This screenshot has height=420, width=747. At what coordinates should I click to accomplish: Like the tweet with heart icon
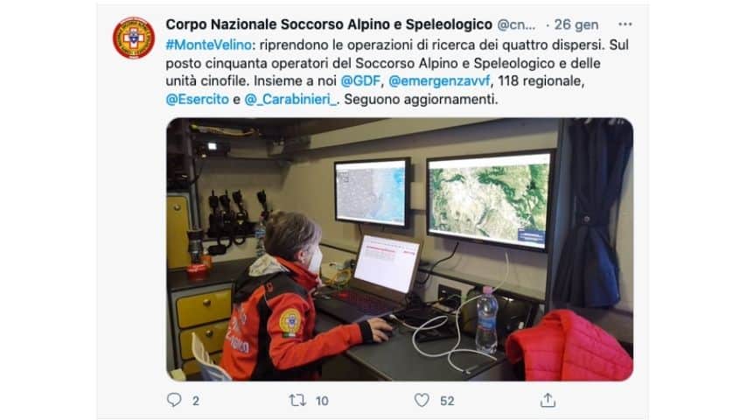tap(421, 400)
